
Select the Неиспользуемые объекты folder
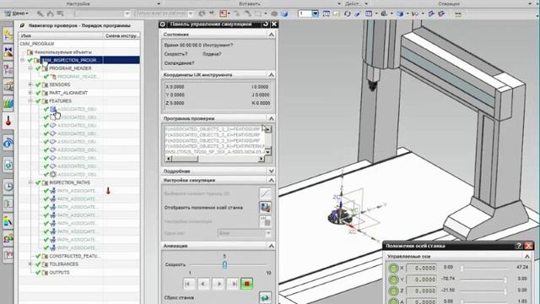pos(62,52)
